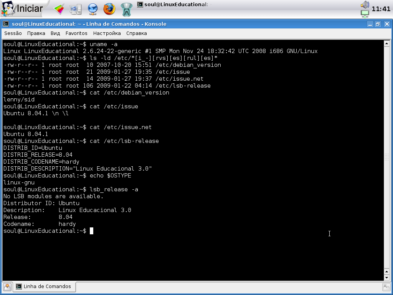
Task: Click the 'Release: 8.04' output line
Action: (x=38, y=217)
